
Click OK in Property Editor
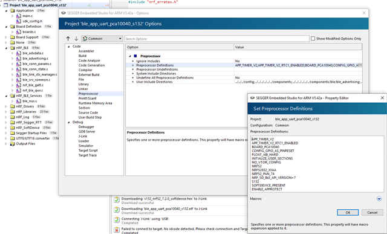348,212
